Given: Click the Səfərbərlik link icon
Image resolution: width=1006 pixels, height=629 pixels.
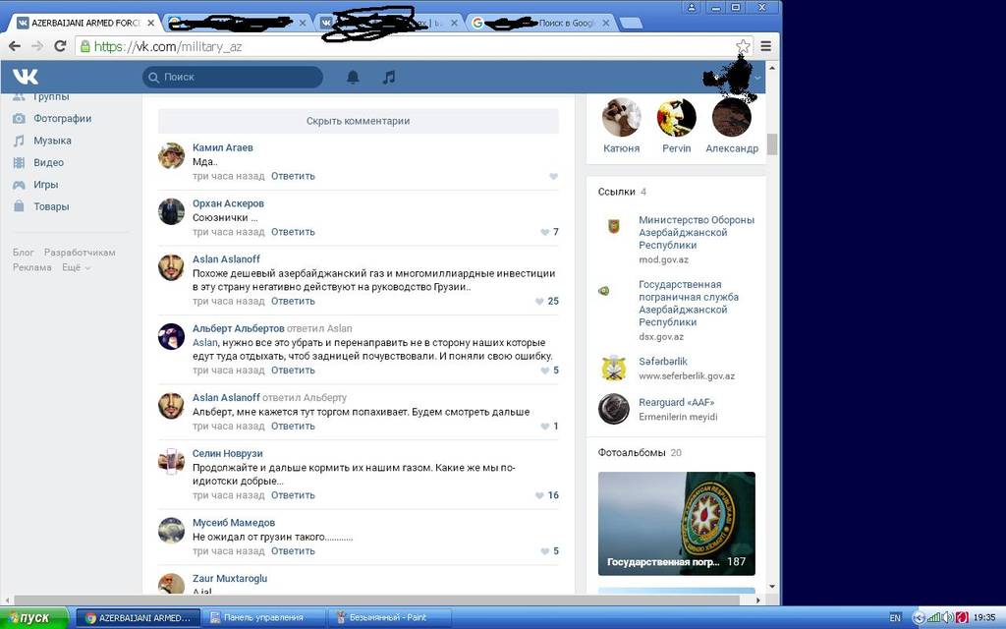Looking at the screenshot, I should (x=614, y=368).
